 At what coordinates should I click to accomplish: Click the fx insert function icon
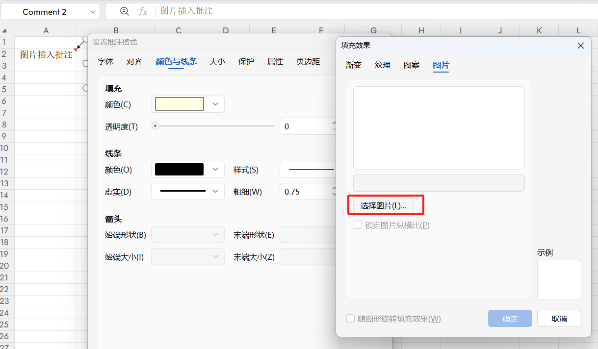click(x=143, y=11)
